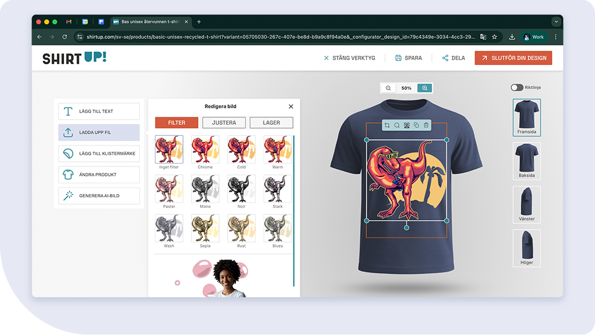Apply the Chrome filter

coord(205,149)
